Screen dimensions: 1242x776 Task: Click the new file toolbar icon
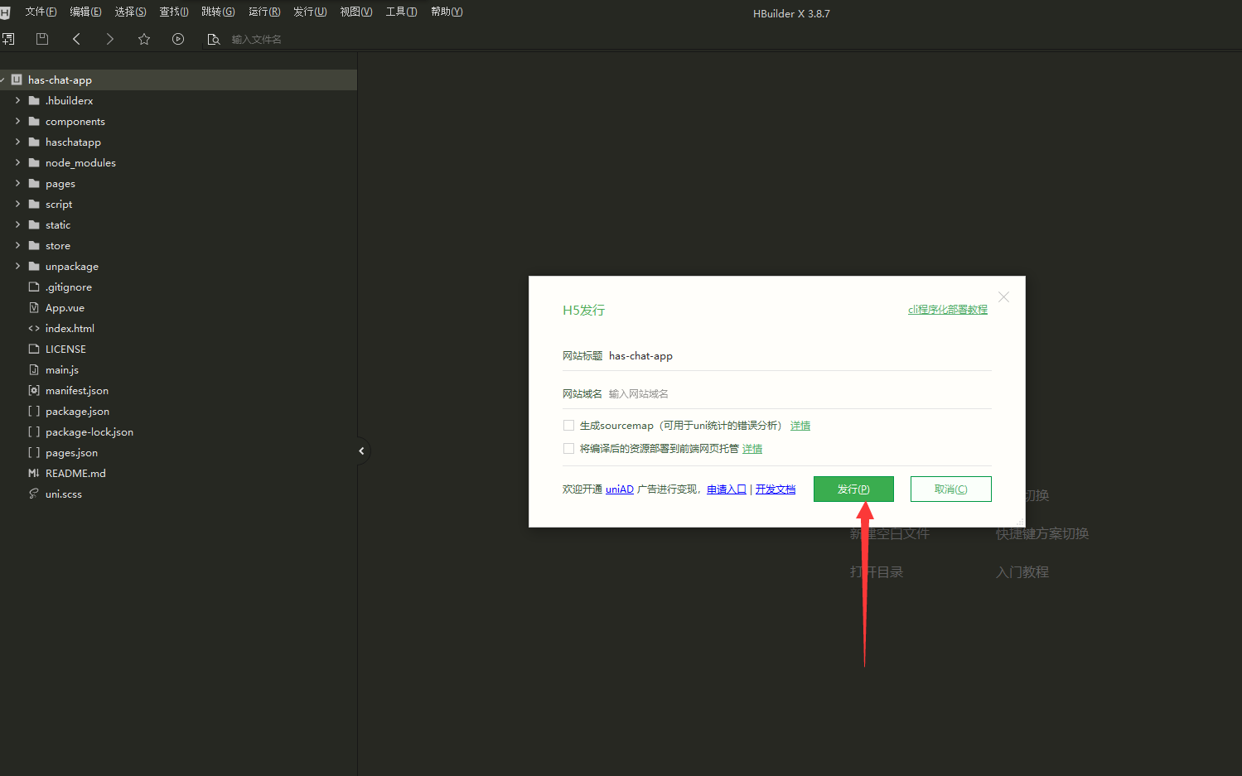pos(8,39)
